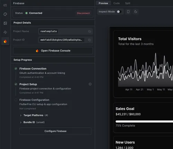Viewport: 173px width, 149px height.
Task: Expand the Bundle ID section
Action: pyautogui.click(x=32, y=122)
